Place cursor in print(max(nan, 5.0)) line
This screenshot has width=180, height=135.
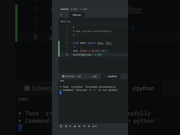tap(87, 55)
